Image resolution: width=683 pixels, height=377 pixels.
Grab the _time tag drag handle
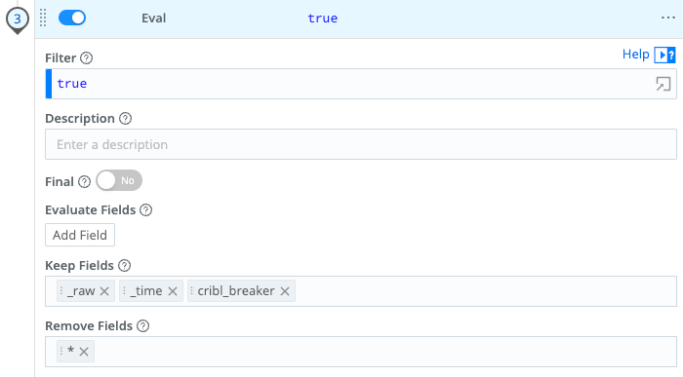(124, 290)
